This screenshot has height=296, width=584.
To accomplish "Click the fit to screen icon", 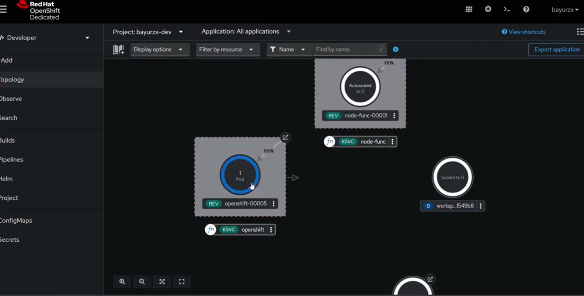I will point(162,282).
